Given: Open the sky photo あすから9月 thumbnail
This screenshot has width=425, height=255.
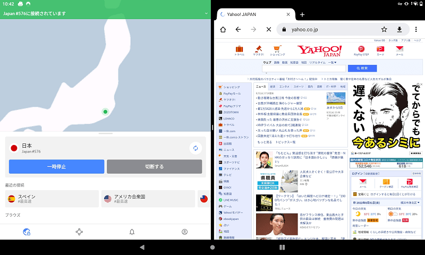Looking at the screenshot, I should point(336,98).
